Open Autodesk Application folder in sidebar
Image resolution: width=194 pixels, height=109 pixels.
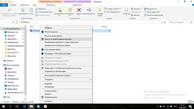(15, 46)
